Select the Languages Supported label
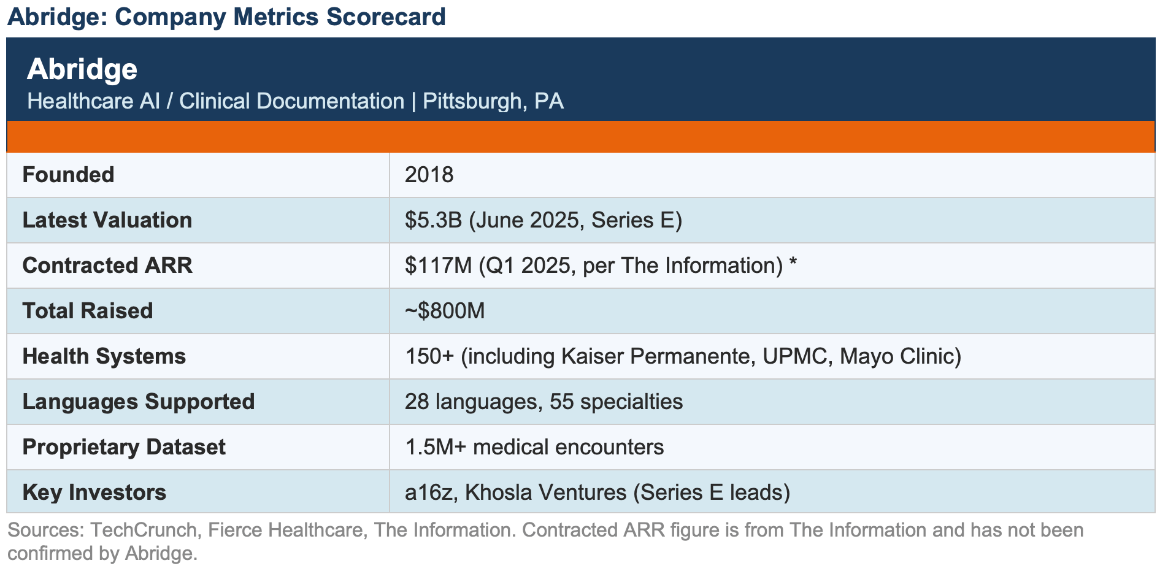Viewport: 1168px width, 574px height. pyautogui.click(x=139, y=402)
